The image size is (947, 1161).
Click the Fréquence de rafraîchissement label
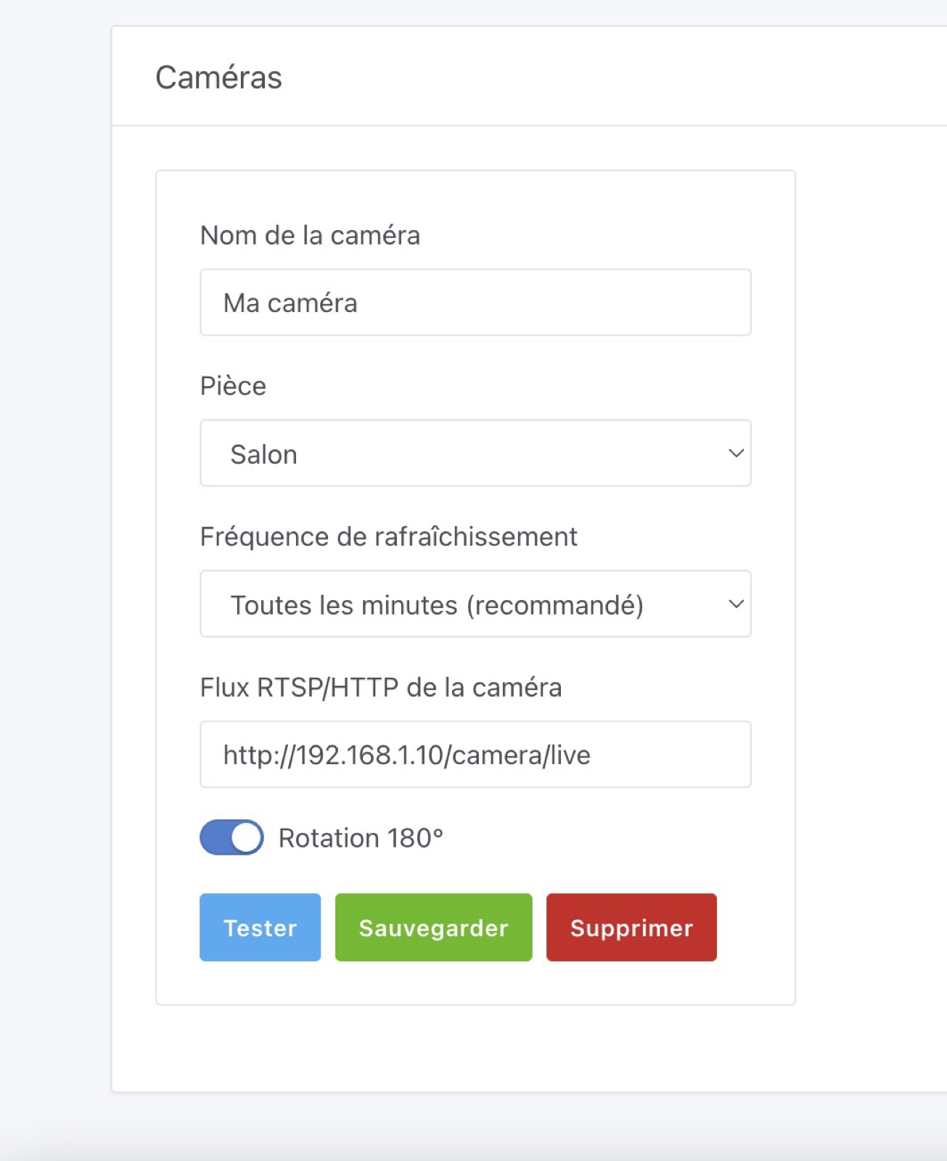coord(388,537)
